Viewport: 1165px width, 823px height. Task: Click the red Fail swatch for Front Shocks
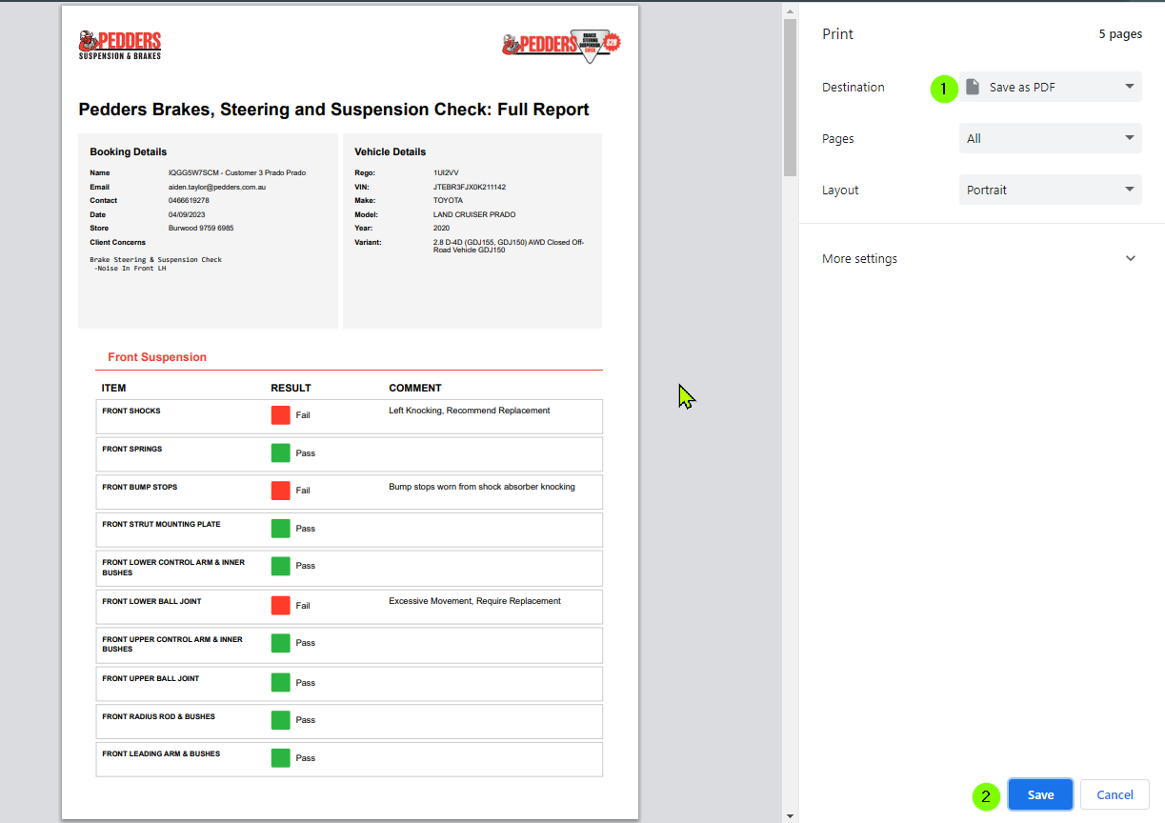[x=280, y=415]
